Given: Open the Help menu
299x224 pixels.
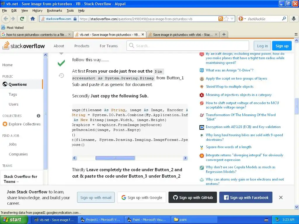Looking at the screenshot, I should (81, 10).
